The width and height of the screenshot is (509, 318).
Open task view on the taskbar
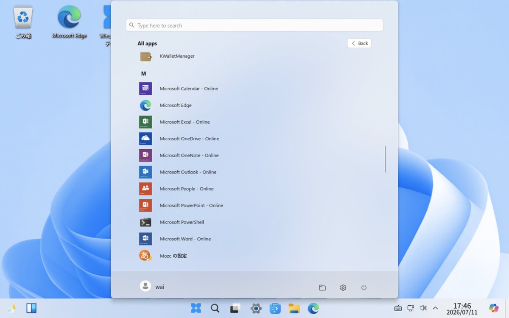pos(235,308)
